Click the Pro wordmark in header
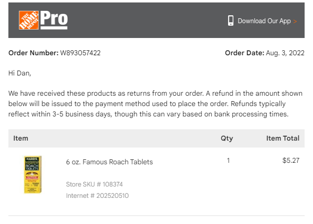This screenshot has height=224, width=313. [x=54, y=20]
